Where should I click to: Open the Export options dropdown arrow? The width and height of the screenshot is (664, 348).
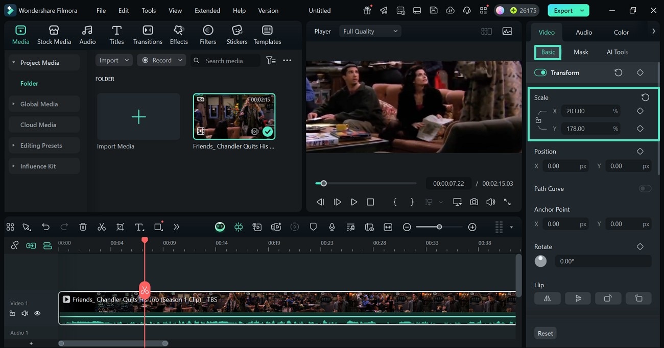click(x=582, y=10)
